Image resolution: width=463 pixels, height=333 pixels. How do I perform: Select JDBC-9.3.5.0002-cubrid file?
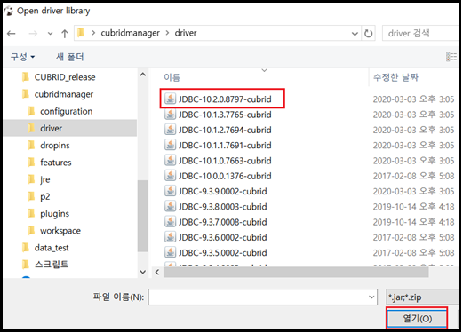tap(222, 253)
